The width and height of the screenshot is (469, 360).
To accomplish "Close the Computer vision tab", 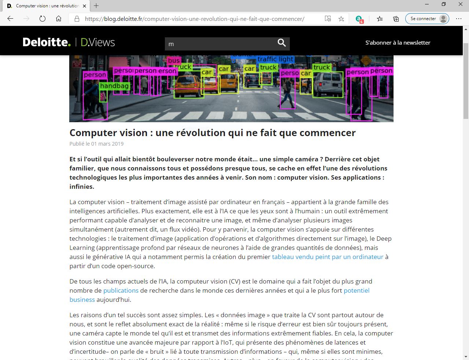I will pos(85,6).
